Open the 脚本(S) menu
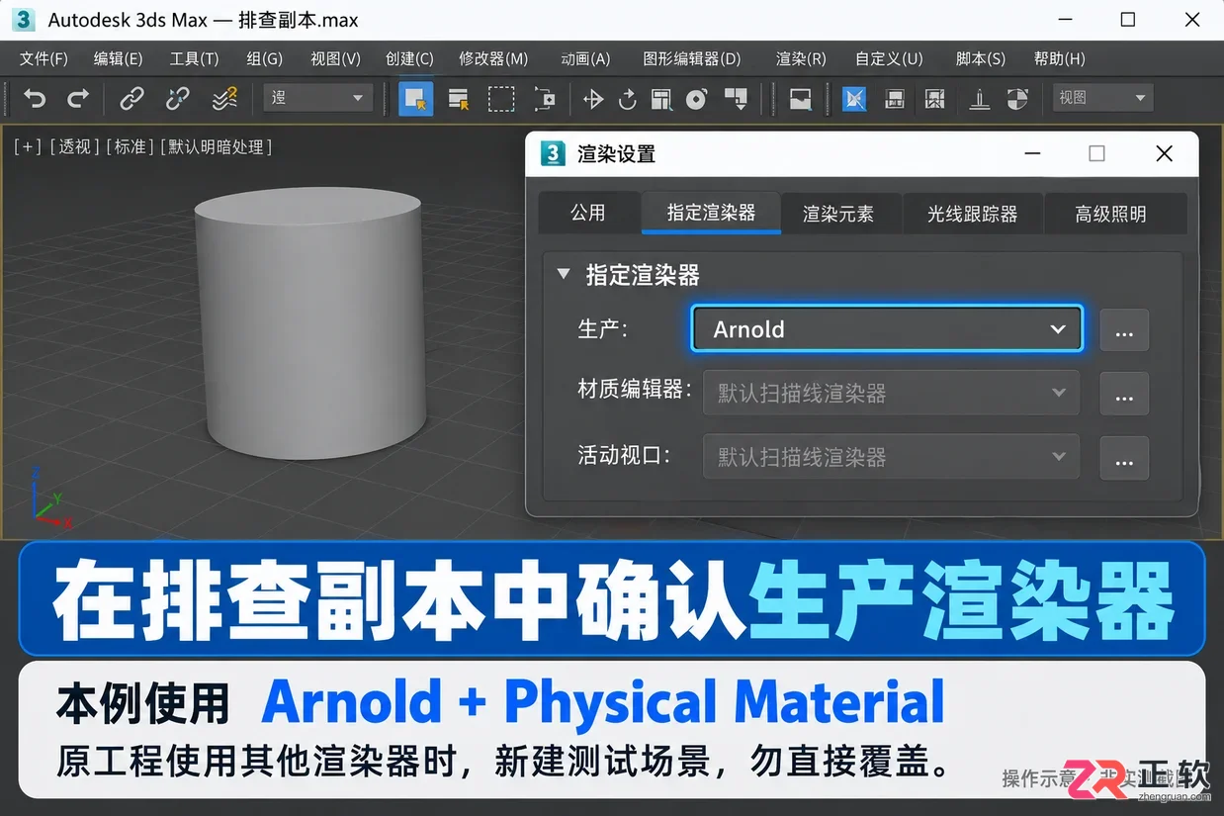This screenshot has width=1224, height=816. 981,58
